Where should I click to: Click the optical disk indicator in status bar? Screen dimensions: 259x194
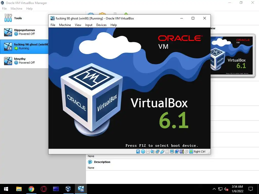tap(143, 152)
